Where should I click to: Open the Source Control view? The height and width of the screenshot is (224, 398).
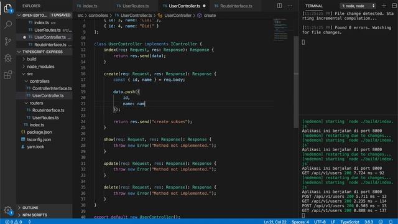(x=8, y=41)
